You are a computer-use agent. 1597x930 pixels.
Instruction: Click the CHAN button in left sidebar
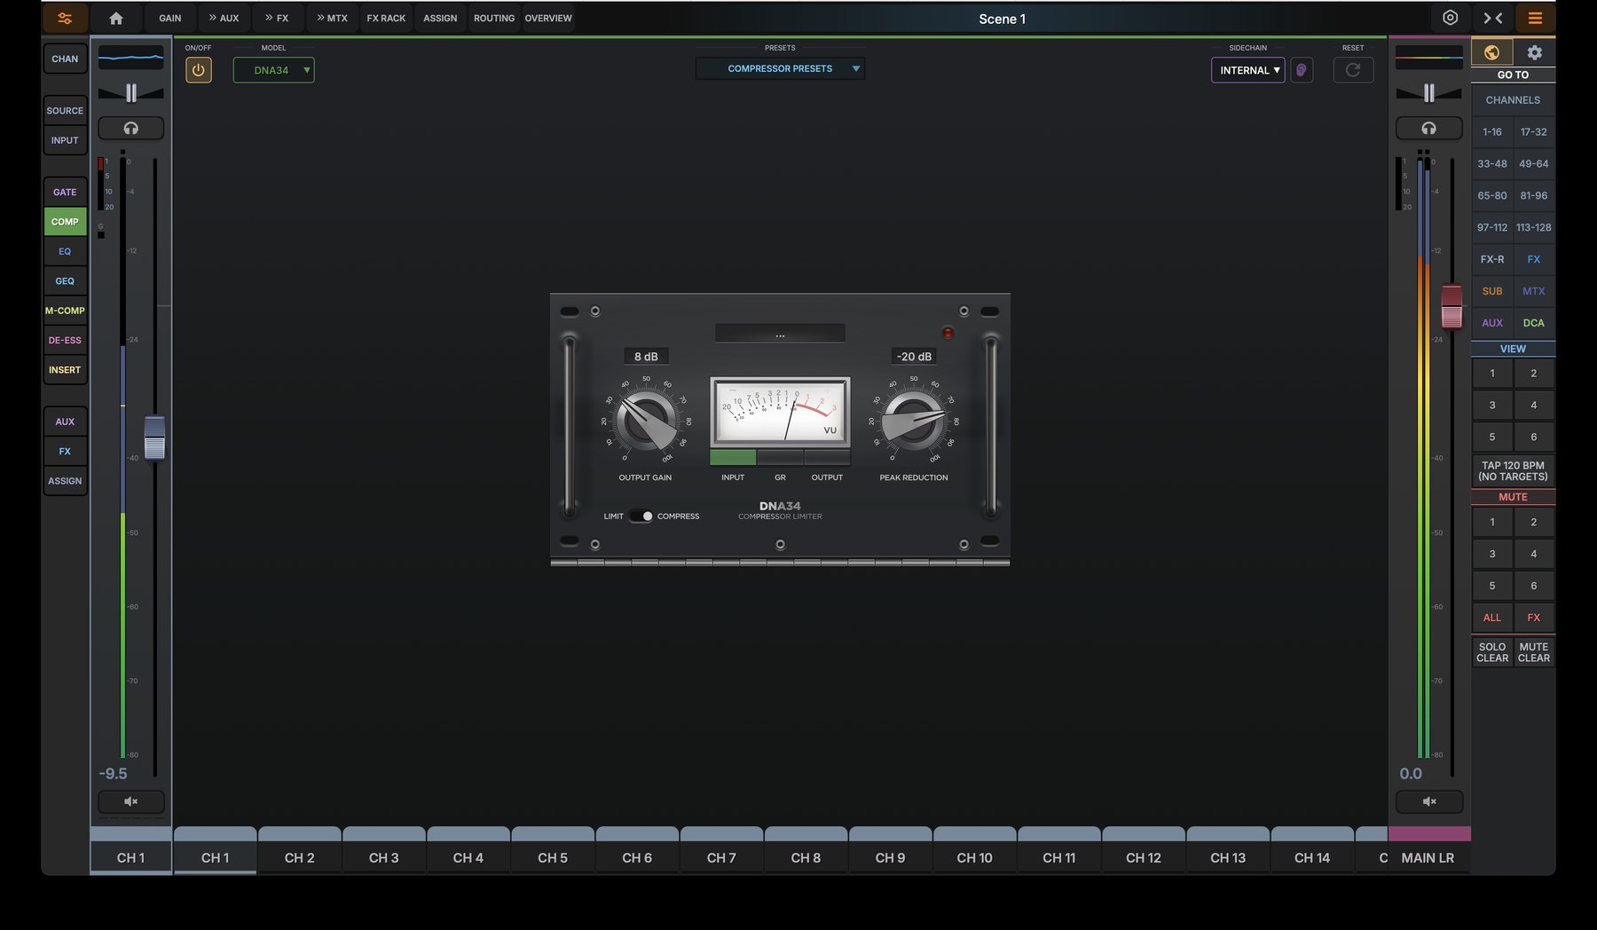tap(65, 59)
